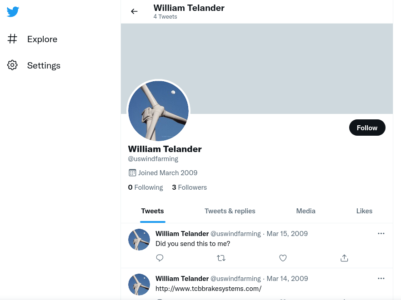
Task: Open the 0 Following list
Action: tap(145, 187)
